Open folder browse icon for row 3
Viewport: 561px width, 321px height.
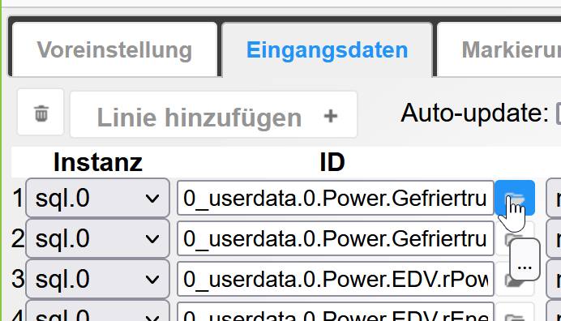[x=515, y=280]
